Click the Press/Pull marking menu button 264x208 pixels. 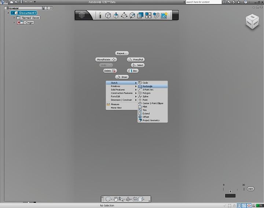tap(136, 59)
